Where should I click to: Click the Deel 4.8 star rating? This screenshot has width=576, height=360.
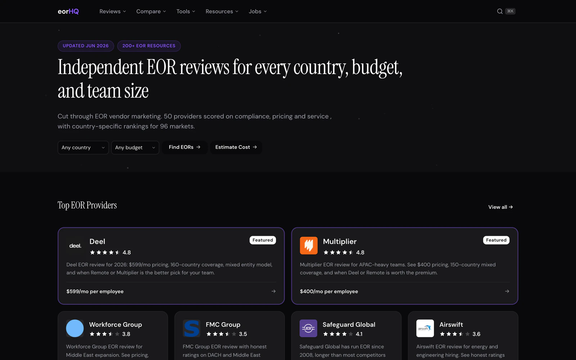110,252
